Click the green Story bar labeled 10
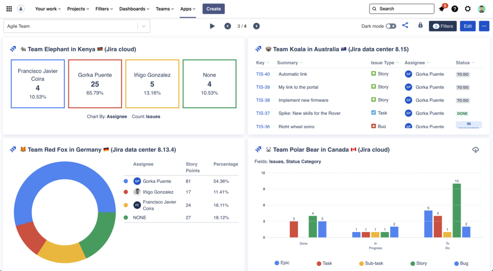Screen dimensions: 493x271 (456, 210)
